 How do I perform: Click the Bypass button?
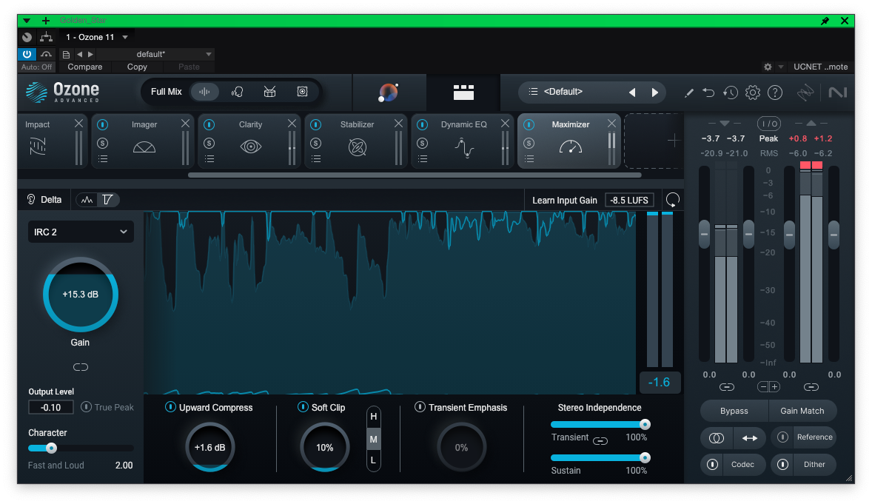[x=734, y=411]
